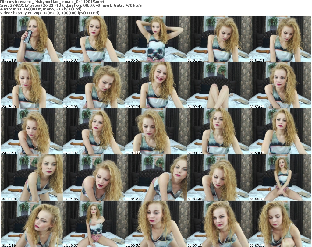Image resolution: width=312 pixels, height=247 pixels.
Task: Choose the frame at 00:03:55
Action: (156, 131)
